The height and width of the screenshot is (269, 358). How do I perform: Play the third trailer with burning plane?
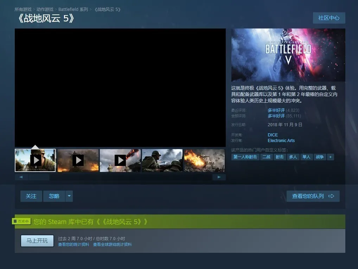(120, 160)
